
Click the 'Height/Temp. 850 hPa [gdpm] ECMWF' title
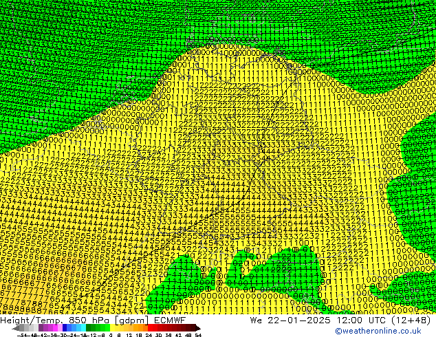(x=93, y=320)
